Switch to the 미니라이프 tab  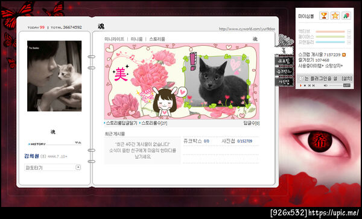pyautogui.click(x=114, y=39)
